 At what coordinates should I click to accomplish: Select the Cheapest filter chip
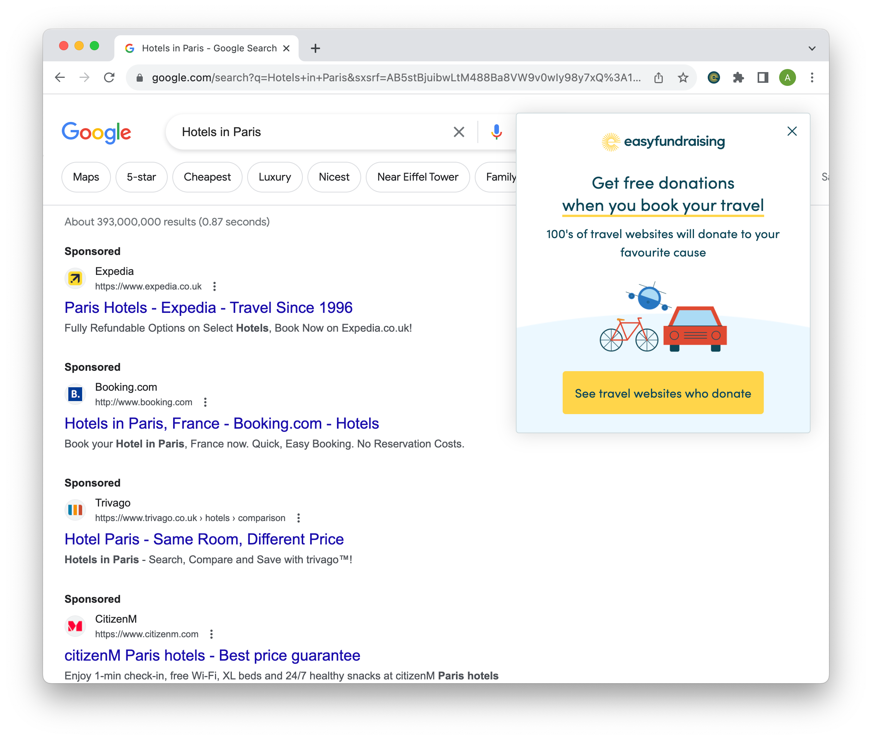[207, 177]
